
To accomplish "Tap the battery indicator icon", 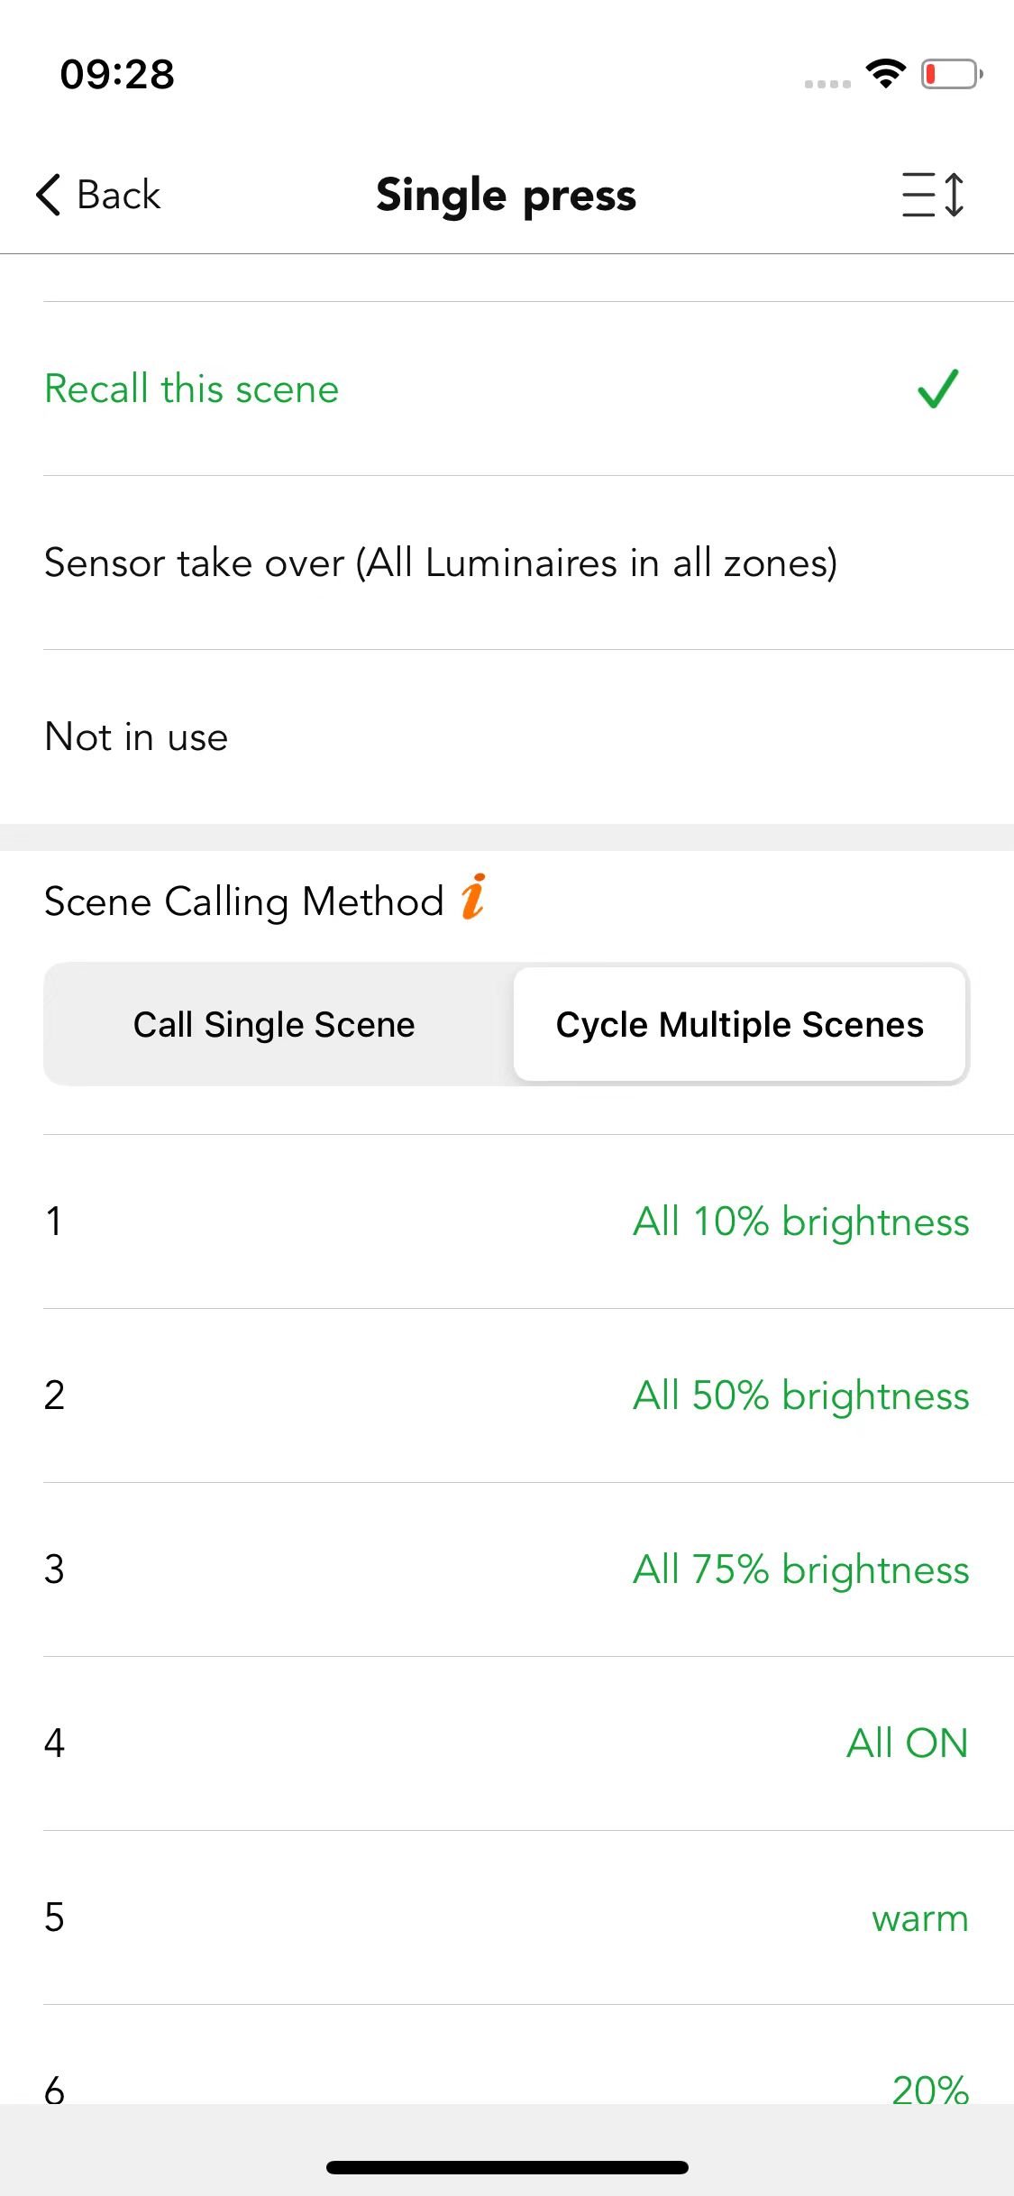I will coord(951,74).
